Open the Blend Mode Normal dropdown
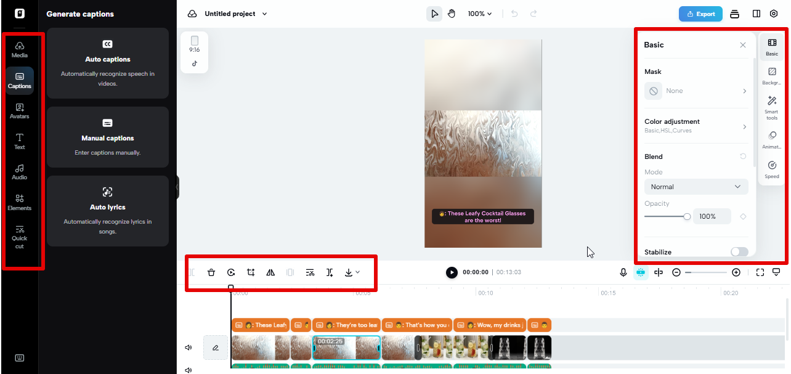 tap(696, 187)
